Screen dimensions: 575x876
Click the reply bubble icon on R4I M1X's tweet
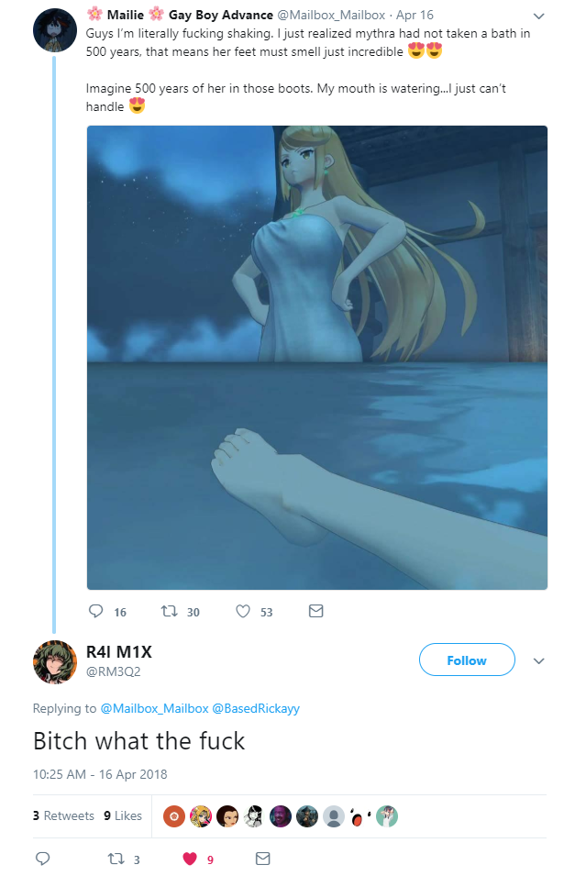[42, 859]
